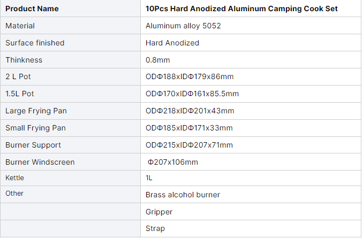The image size is (363, 239).
Task: Click the Surface finished label
Action: [x=35, y=43]
